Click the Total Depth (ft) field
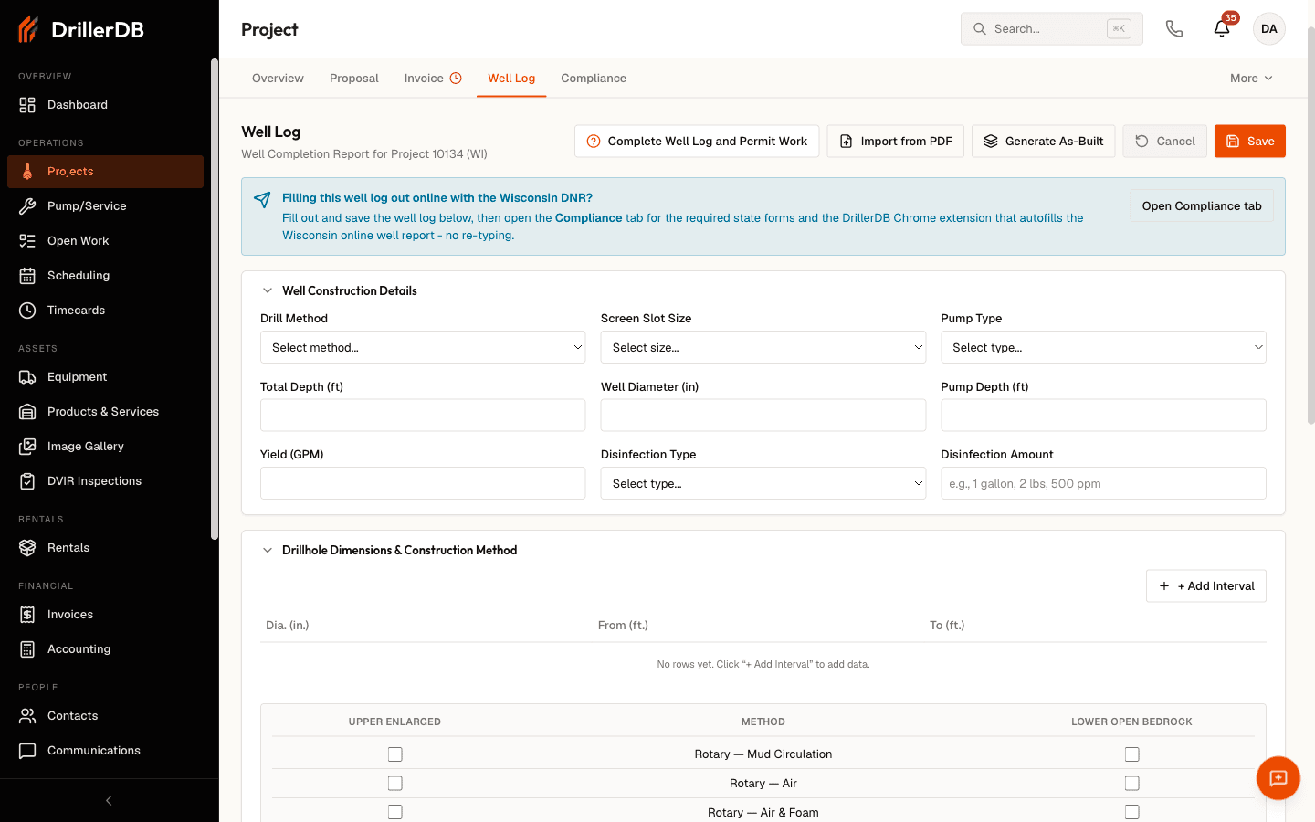 (x=423, y=416)
